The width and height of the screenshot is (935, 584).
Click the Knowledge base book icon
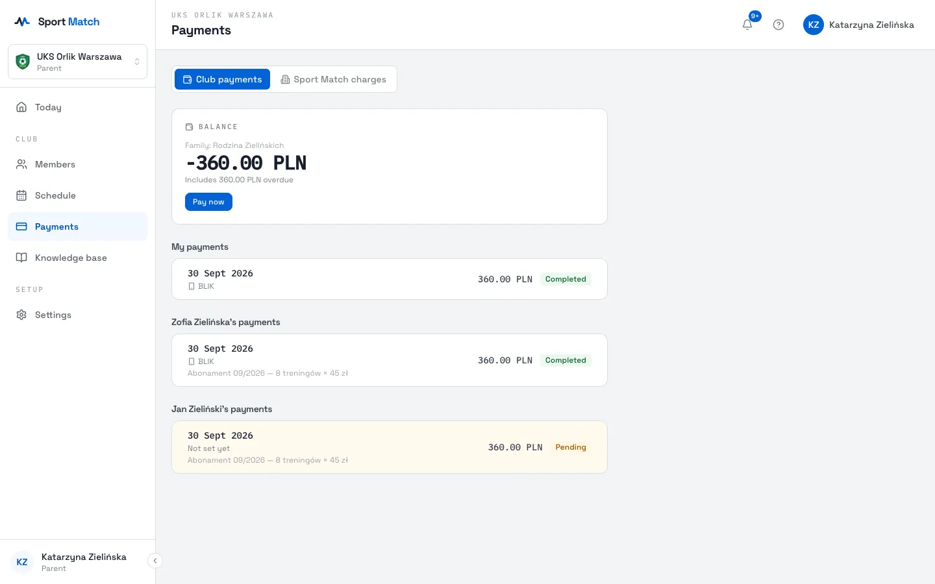(x=21, y=258)
